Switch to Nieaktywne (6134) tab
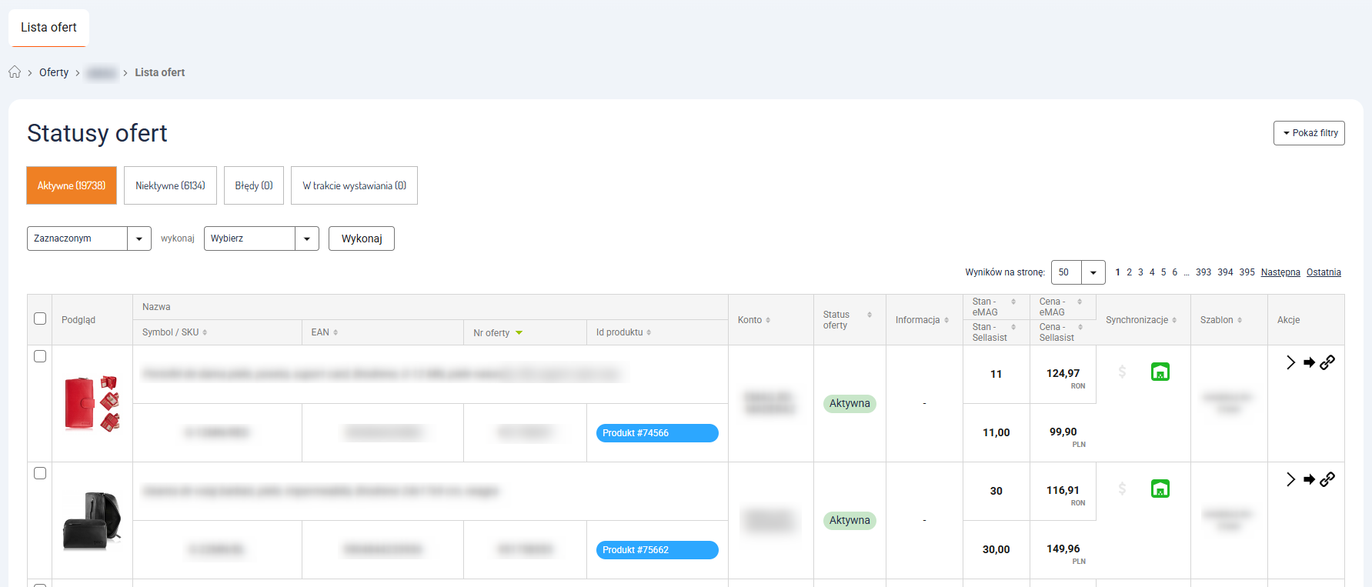The height and width of the screenshot is (587, 1372). 170,185
